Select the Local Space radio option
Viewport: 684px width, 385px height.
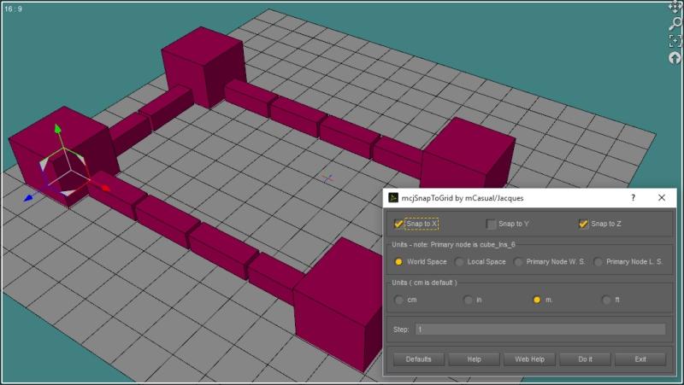(459, 262)
